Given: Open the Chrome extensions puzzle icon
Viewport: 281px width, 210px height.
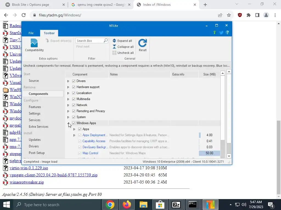Looking at the screenshot, I should pos(249,15).
